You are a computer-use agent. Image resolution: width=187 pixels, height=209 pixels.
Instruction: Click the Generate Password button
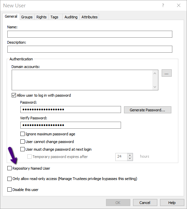(x=148, y=110)
